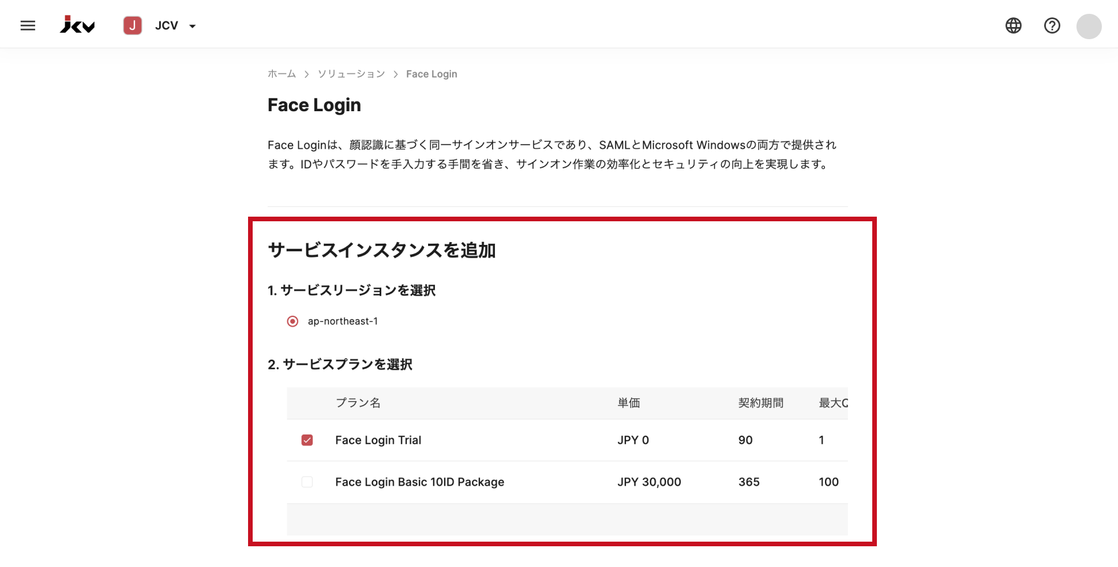The height and width of the screenshot is (567, 1118).
Task: Click the 1. サービスリージョンを選択 heading
Action: pos(351,290)
